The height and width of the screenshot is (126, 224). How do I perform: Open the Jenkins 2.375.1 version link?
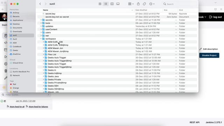pos(214,122)
